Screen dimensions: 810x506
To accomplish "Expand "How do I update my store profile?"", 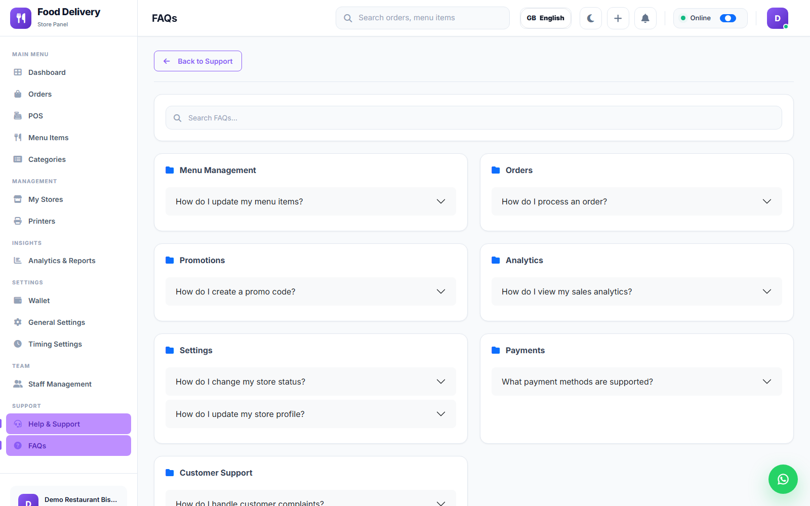I will 311,414.
